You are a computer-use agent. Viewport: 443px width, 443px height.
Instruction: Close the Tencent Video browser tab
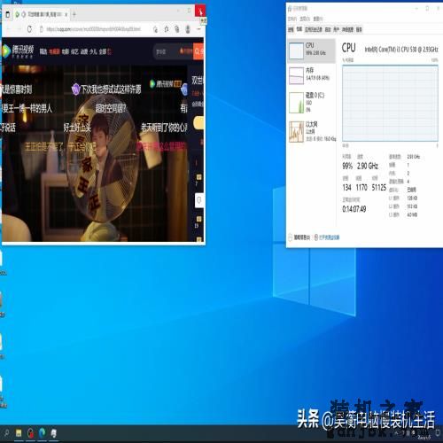[x=66, y=14]
